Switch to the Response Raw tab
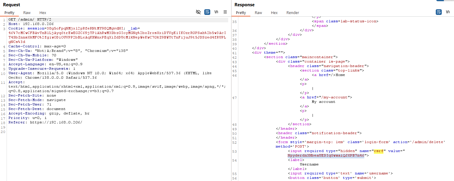Viewport: 454px width, 181px height. click(258, 13)
